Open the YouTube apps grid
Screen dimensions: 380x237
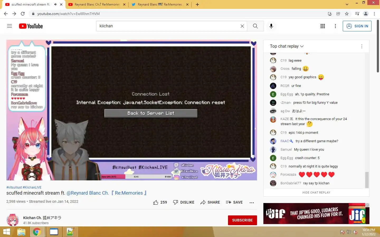322,26
